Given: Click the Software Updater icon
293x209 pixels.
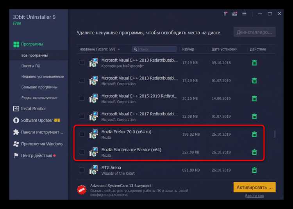Looking at the screenshot, I should (16, 120).
